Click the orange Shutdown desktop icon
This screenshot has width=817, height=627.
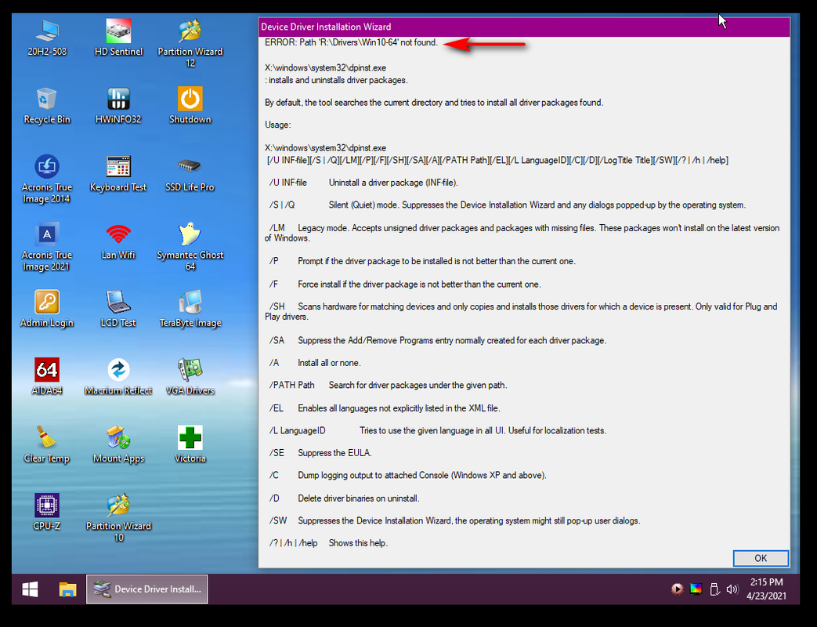190,106
